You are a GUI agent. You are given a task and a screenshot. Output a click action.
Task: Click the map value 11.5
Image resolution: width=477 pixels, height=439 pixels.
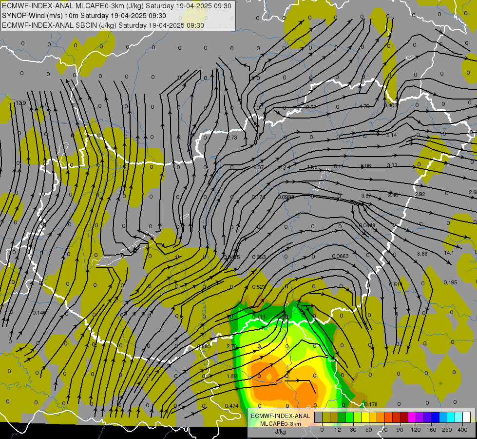pyautogui.click(x=312, y=167)
